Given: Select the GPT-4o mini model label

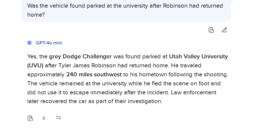Looking at the screenshot, I should point(49,43).
